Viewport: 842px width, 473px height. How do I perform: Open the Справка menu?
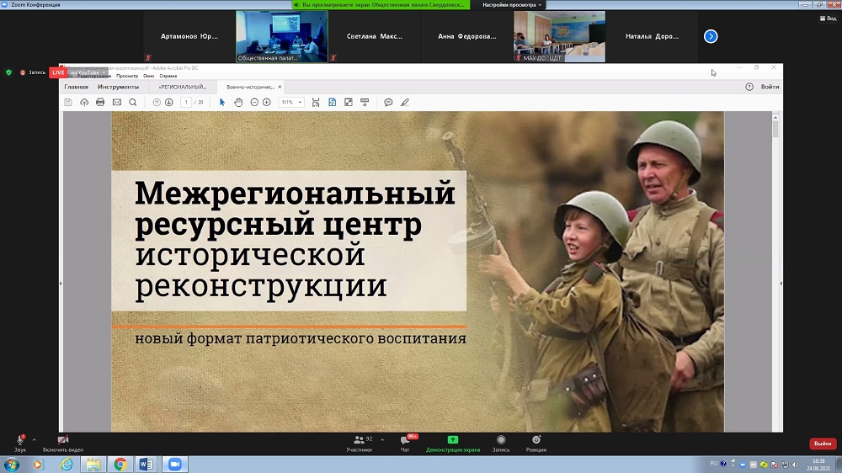click(168, 76)
